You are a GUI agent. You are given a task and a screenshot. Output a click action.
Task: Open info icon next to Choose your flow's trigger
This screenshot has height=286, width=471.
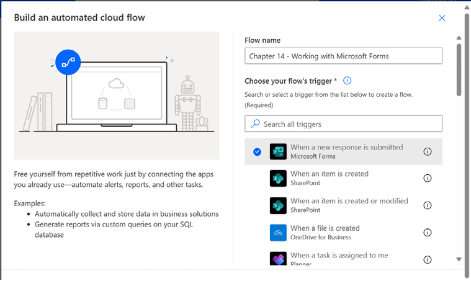coord(348,81)
